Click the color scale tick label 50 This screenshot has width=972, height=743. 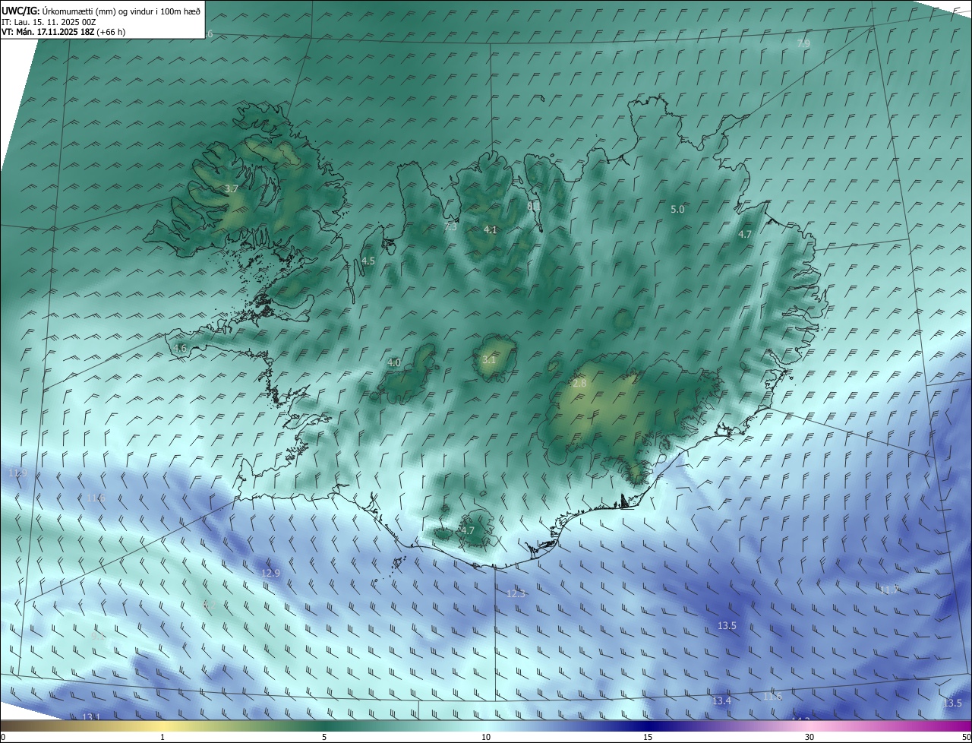[x=966, y=737]
